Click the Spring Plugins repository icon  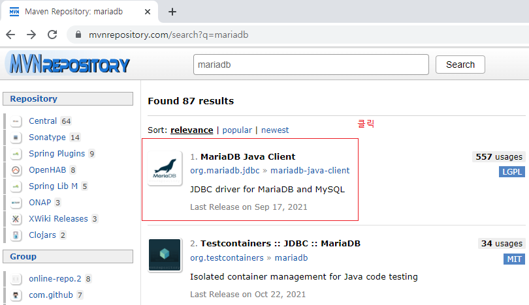(x=16, y=154)
